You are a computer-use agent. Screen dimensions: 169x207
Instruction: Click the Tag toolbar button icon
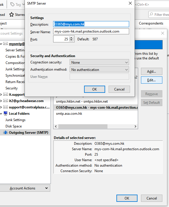pyautogui.click(x=12, y=5)
